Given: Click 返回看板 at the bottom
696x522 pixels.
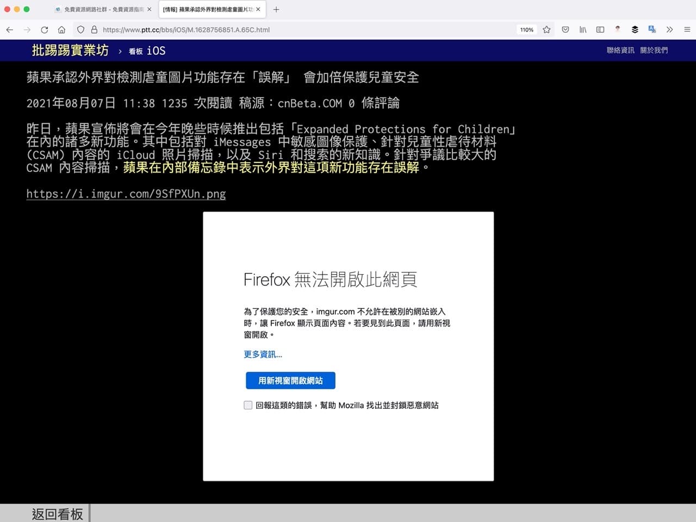Looking at the screenshot, I should tap(57, 514).
